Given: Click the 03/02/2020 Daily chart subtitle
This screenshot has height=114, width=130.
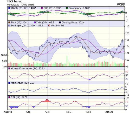Looking at the screenshot, I should [21, 5].
